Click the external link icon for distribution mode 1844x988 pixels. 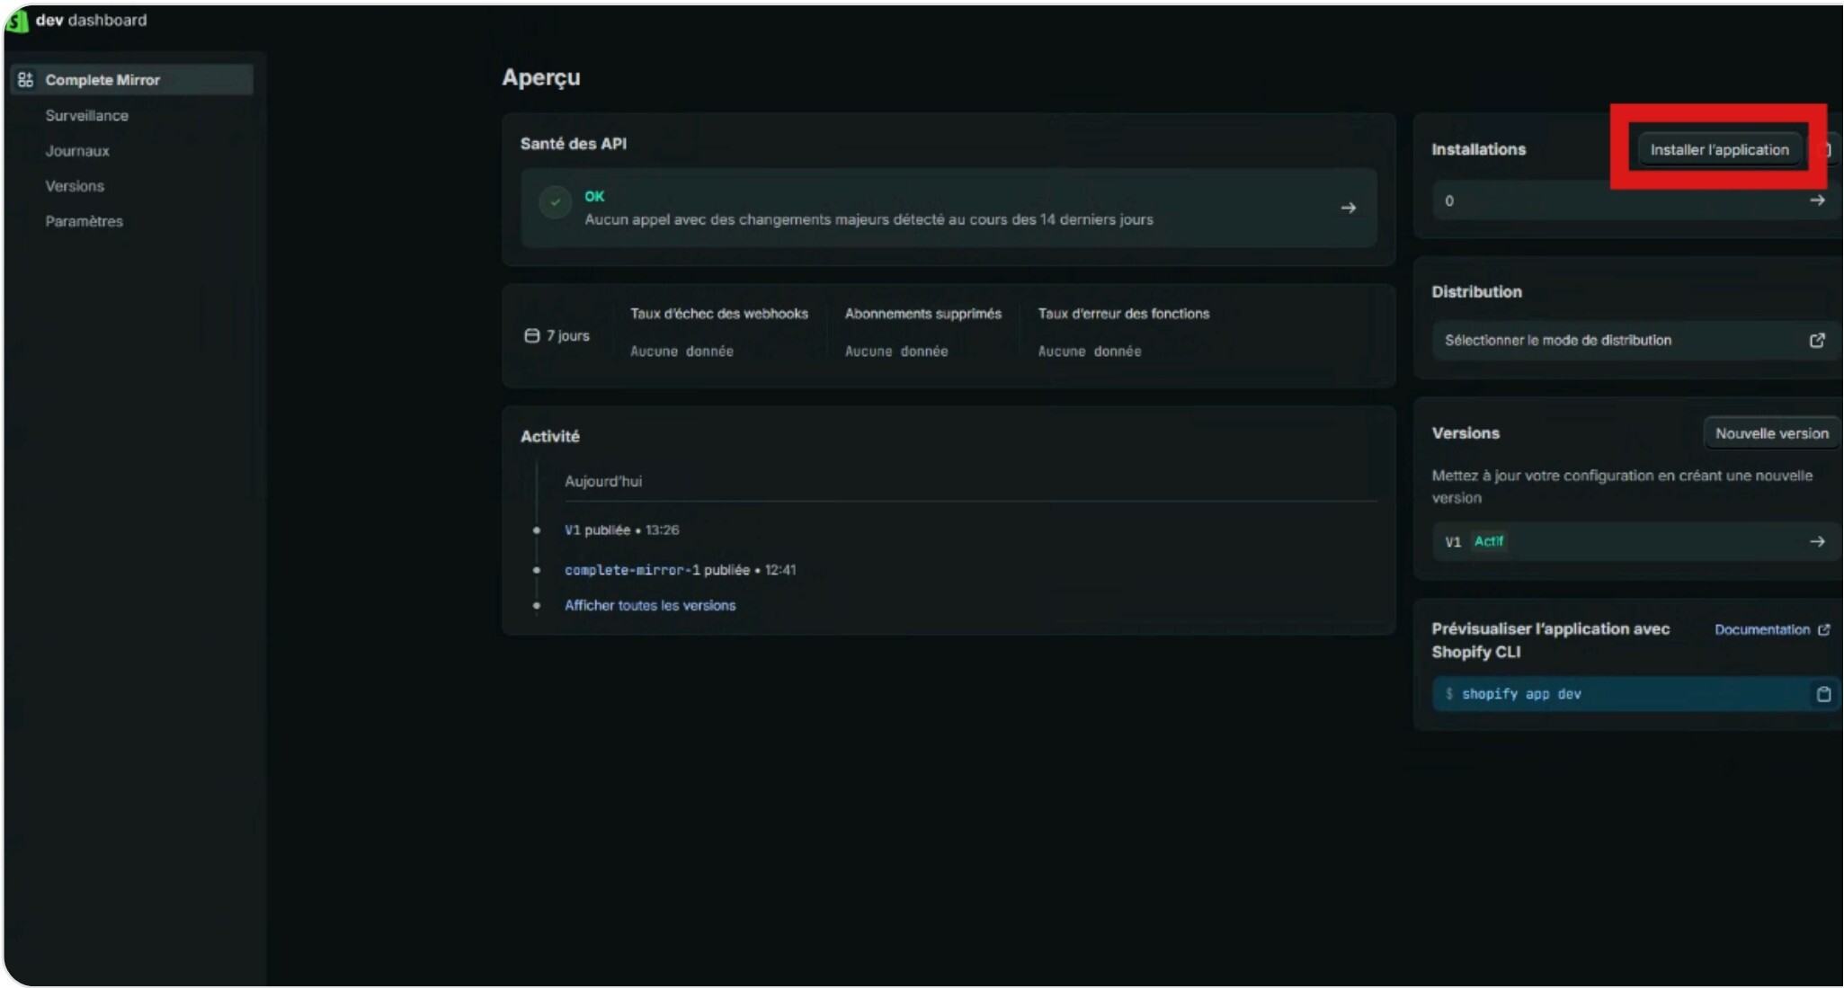point(1817,341)
